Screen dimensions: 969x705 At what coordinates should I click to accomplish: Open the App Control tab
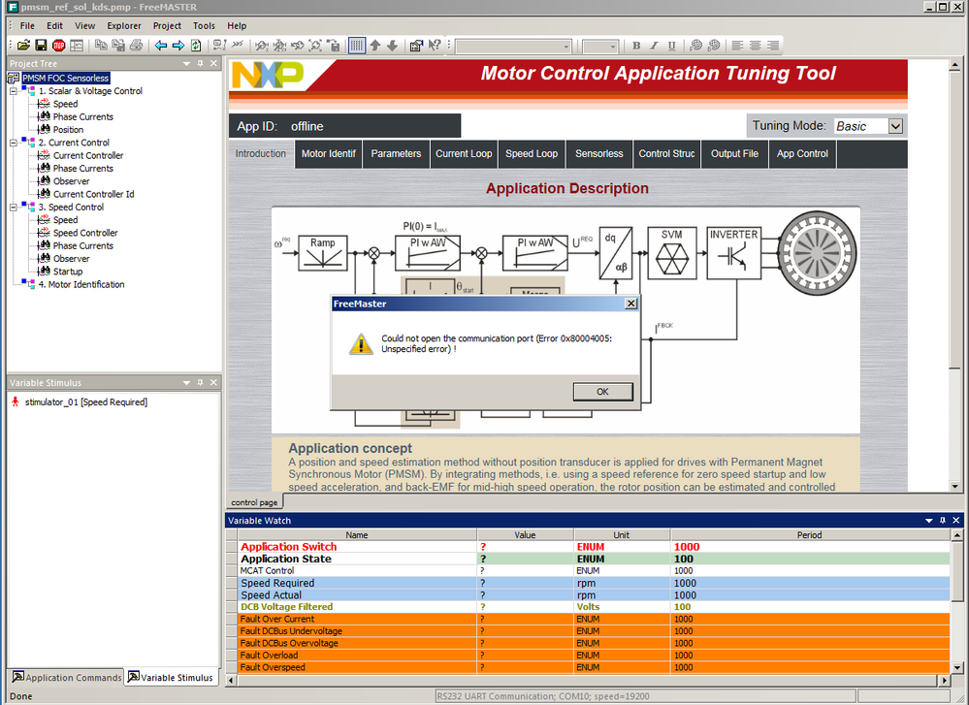(802, 154)
